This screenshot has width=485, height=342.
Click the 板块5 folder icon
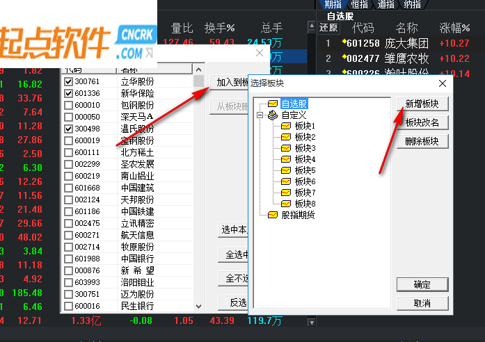286,170
